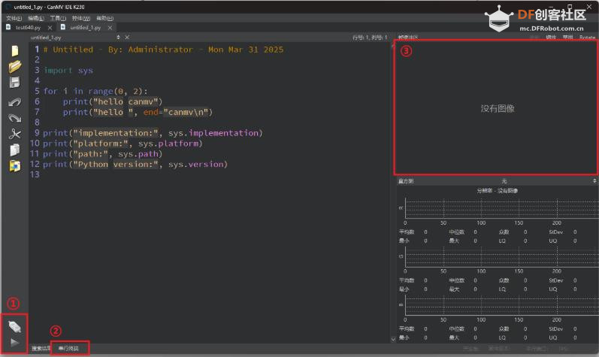The width and height of the screenshot is (599, 357).
Task: Click the Copy icon in the sidebar
Action: point(14,150)
